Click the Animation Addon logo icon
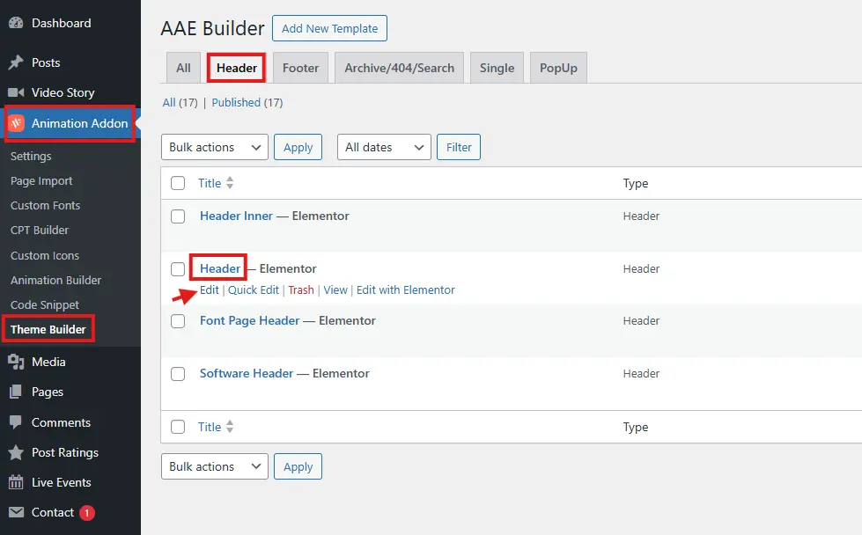The height and width of the screenshot is (535, 862). 16,124
